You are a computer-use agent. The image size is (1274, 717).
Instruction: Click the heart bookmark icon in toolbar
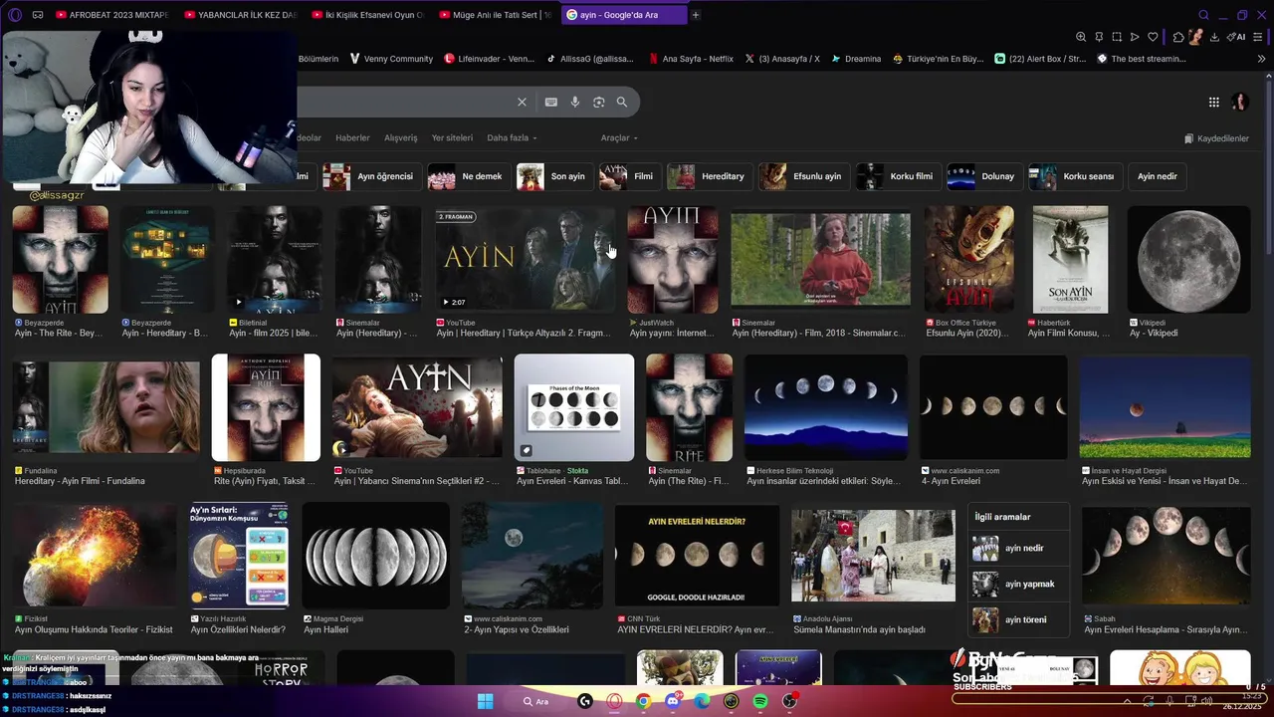point(1153,37)
